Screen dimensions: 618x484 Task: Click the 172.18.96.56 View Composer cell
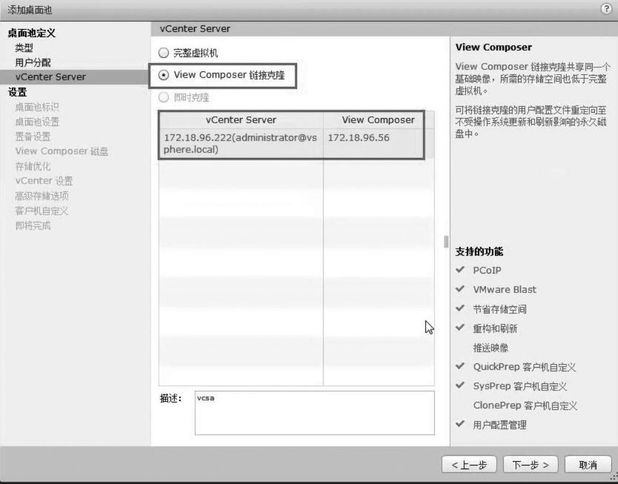click(358, 138)
